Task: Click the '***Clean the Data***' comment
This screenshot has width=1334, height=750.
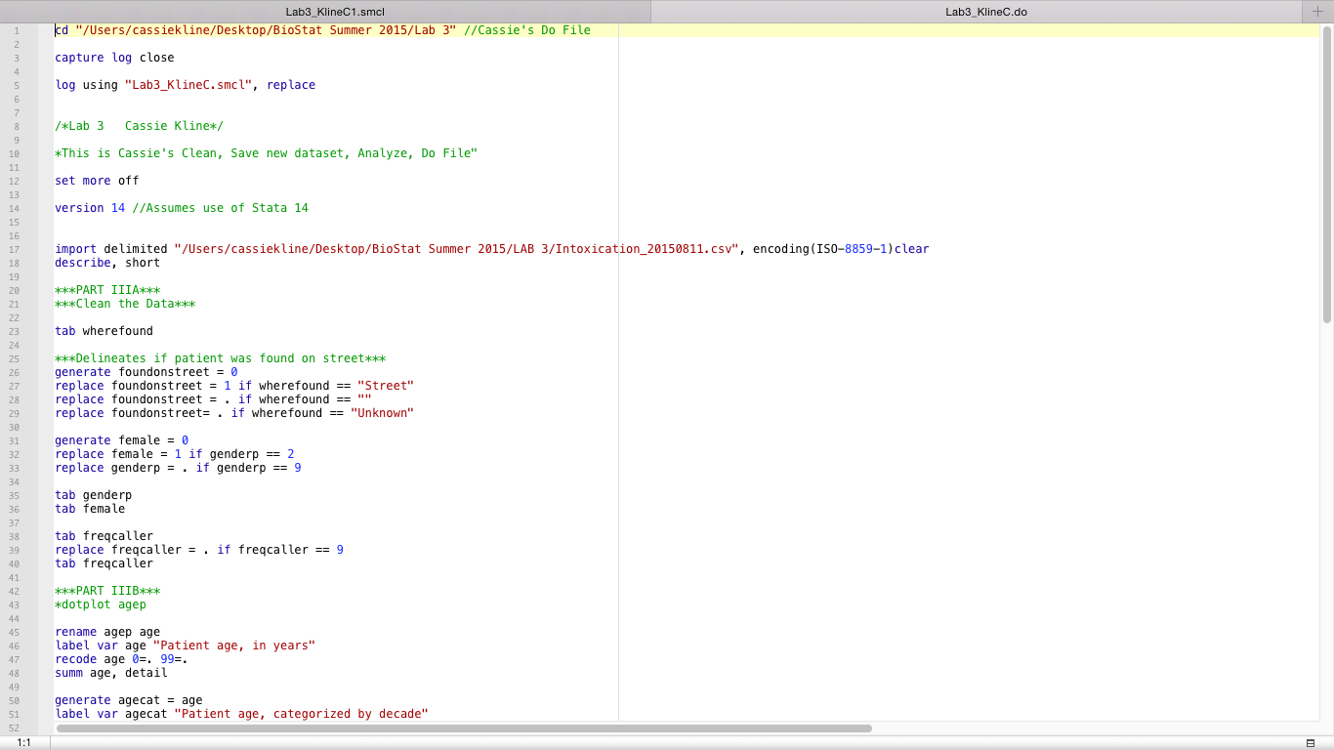Action: click(x=125, y=304)
